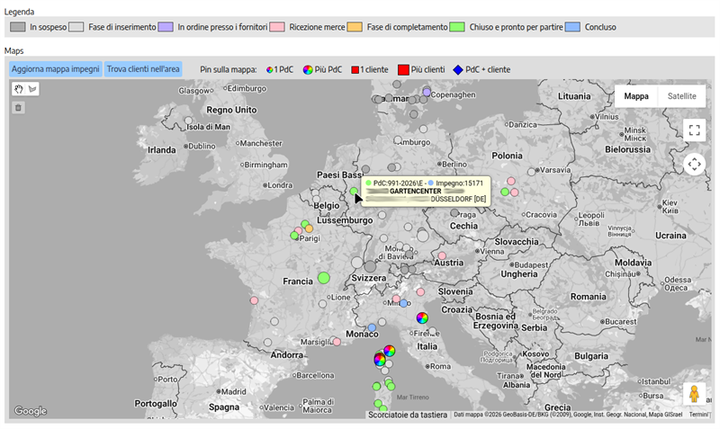This screenshot has height=429, width=720.
Task: Click the blue pin near Milano
Action: click(403, 303)
